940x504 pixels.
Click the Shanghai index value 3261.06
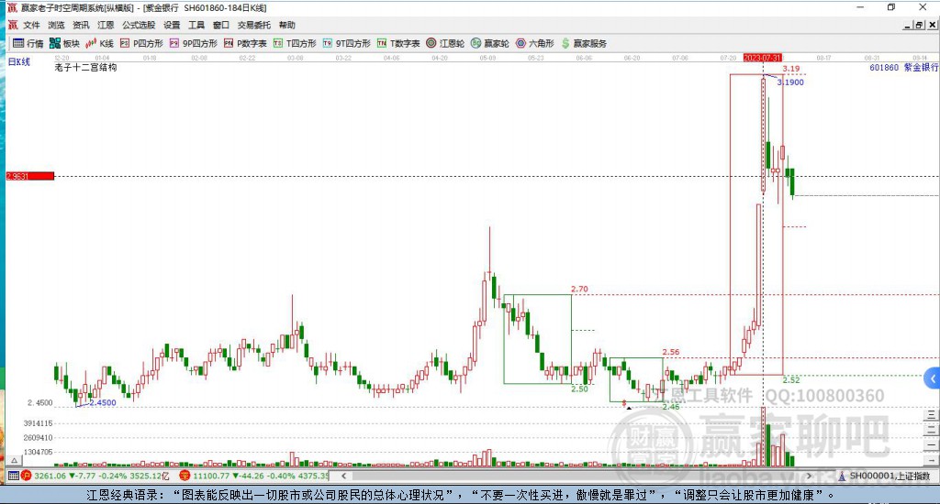click(x=50, y=476)
